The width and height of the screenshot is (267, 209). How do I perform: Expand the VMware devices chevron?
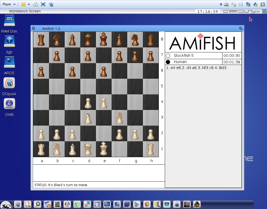221,4
